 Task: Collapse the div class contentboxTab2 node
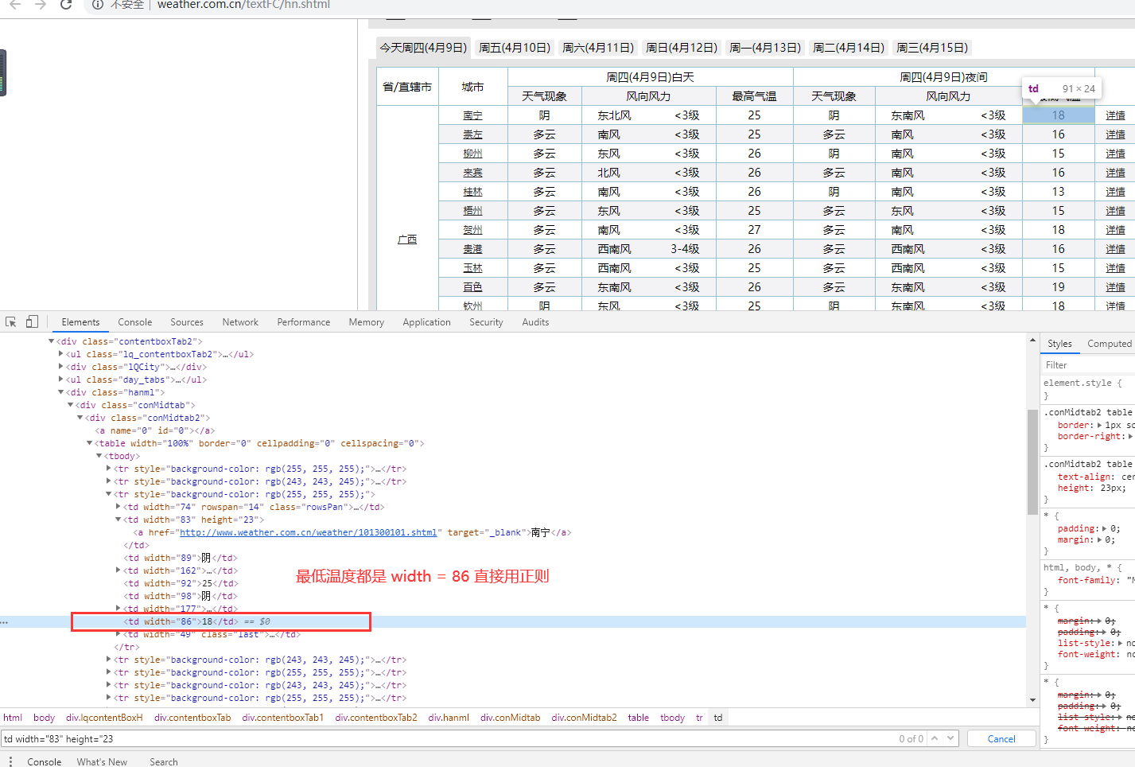tap(51, 341)
